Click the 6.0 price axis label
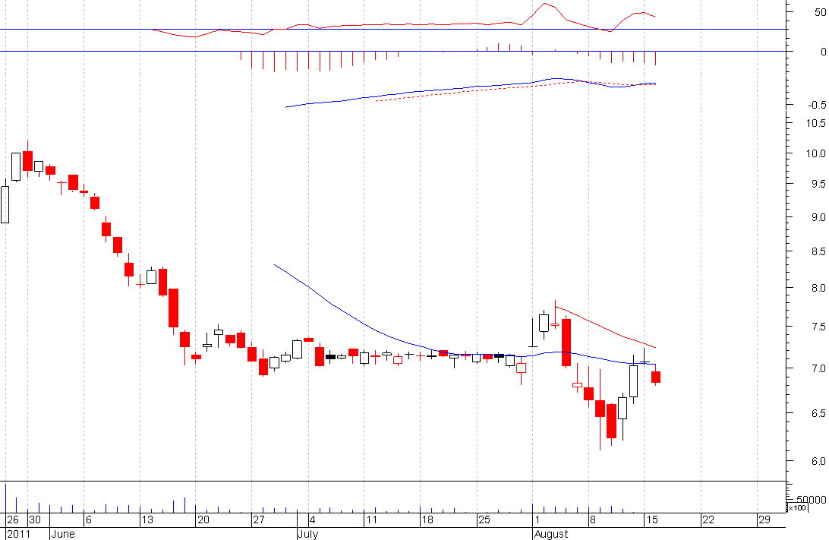 pos(818,461)
